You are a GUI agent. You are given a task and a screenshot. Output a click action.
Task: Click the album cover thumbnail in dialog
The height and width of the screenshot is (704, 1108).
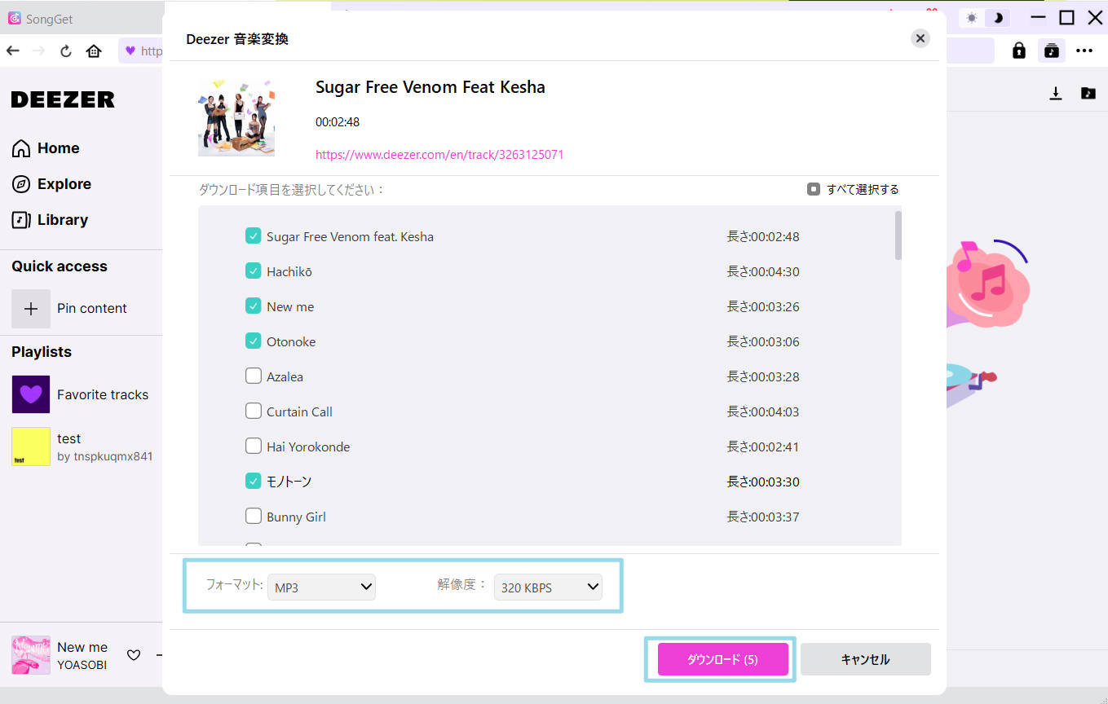[236, 117]
